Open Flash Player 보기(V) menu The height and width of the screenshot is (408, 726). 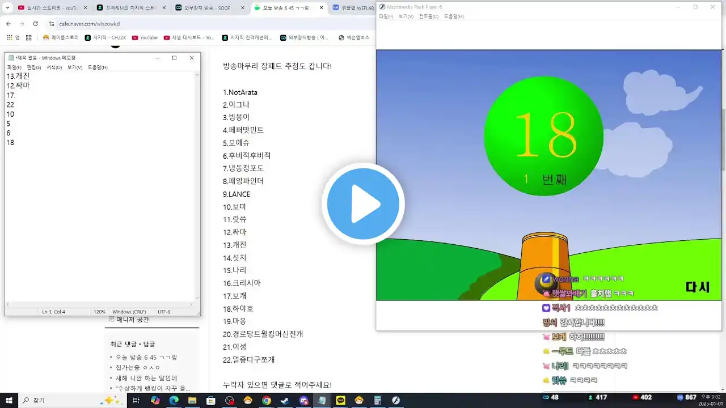pyautogui.click(x=406, y=16)
